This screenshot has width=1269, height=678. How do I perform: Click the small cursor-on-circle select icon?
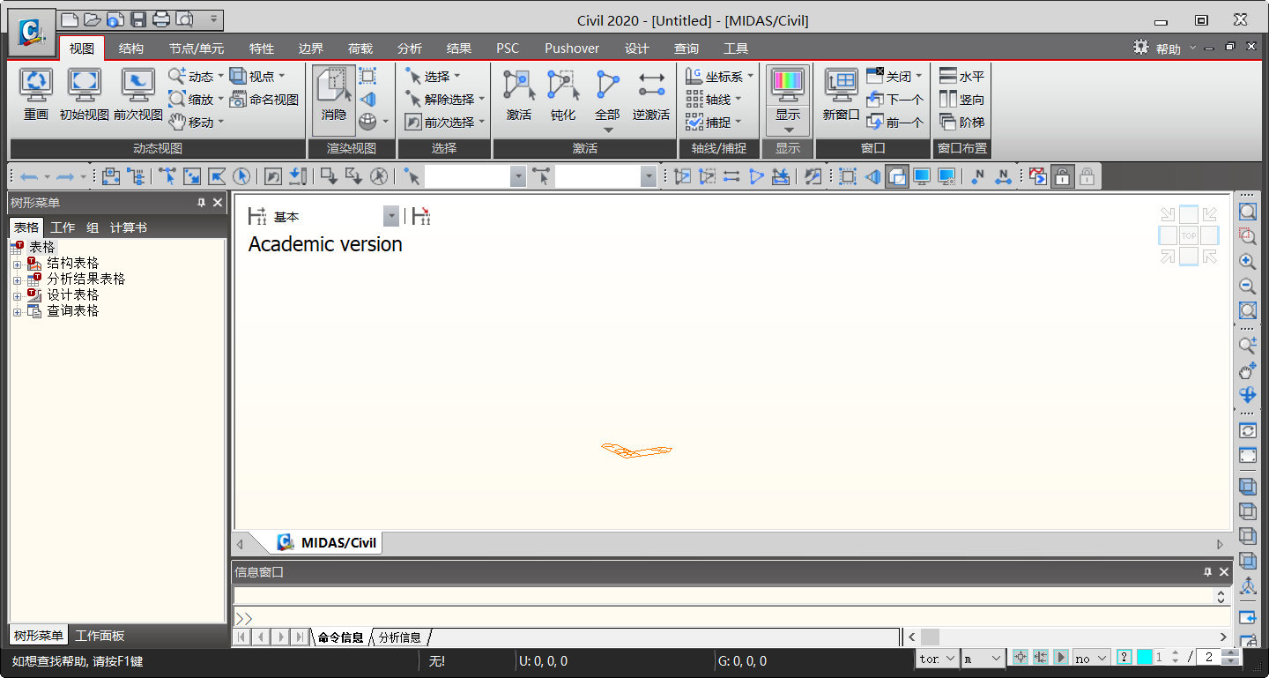click(241, 176)
